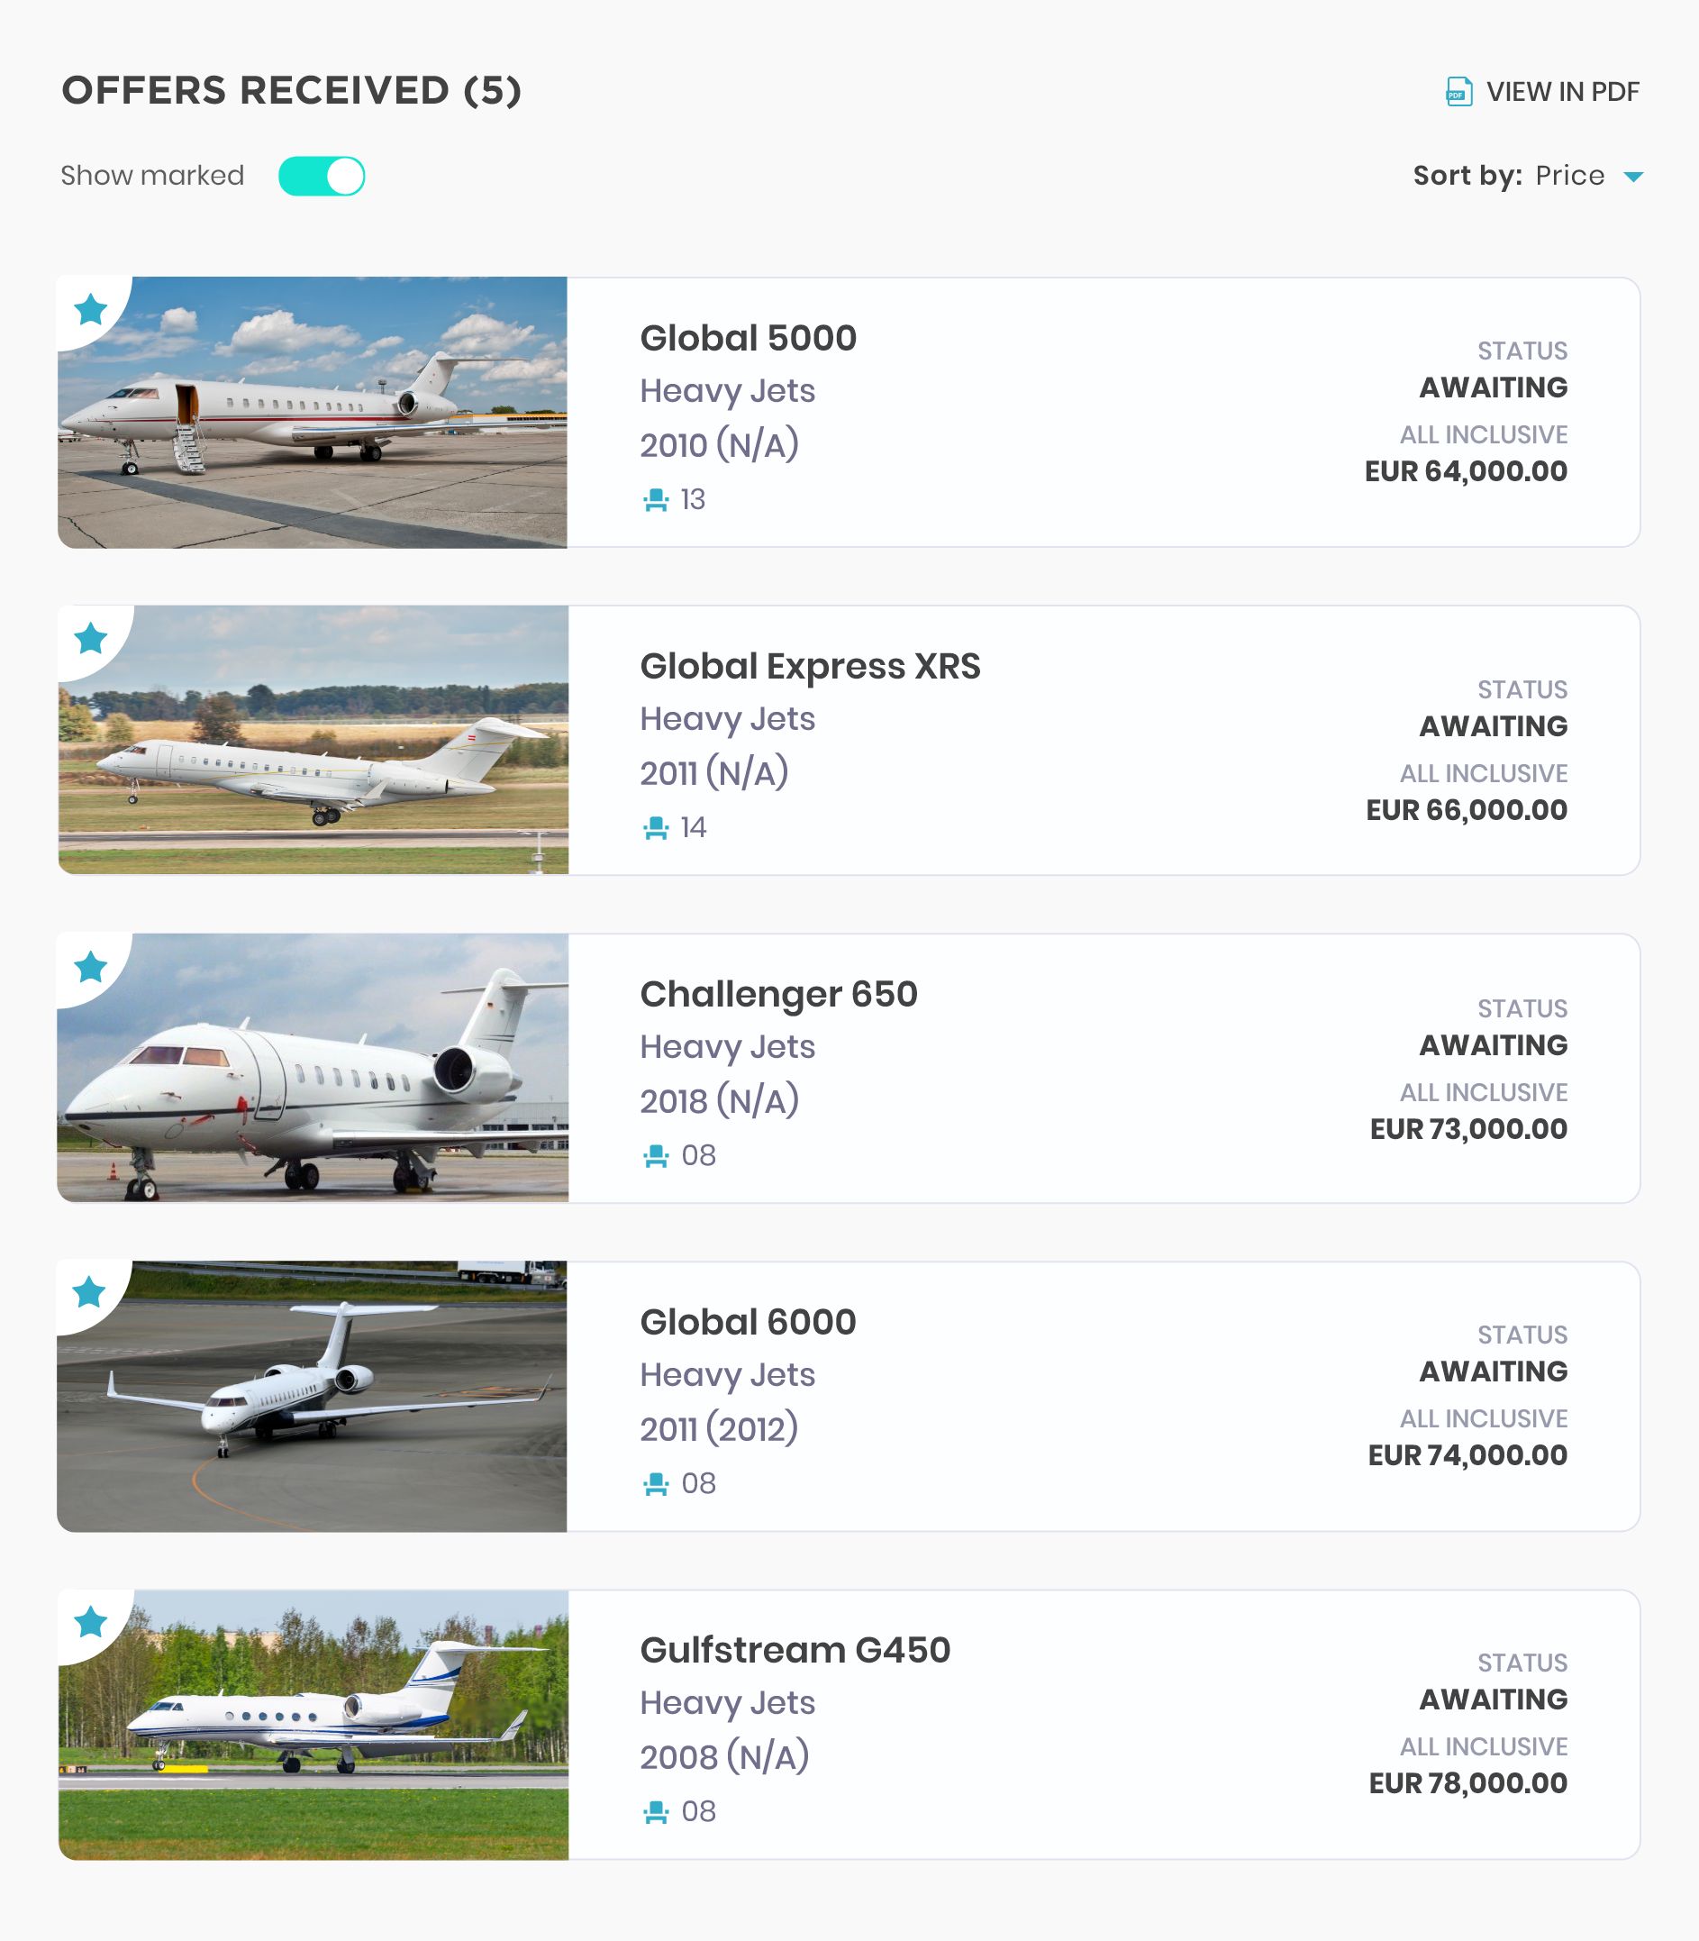
Task: Select the Global 6000 offer title
Action: (748, 1322)
